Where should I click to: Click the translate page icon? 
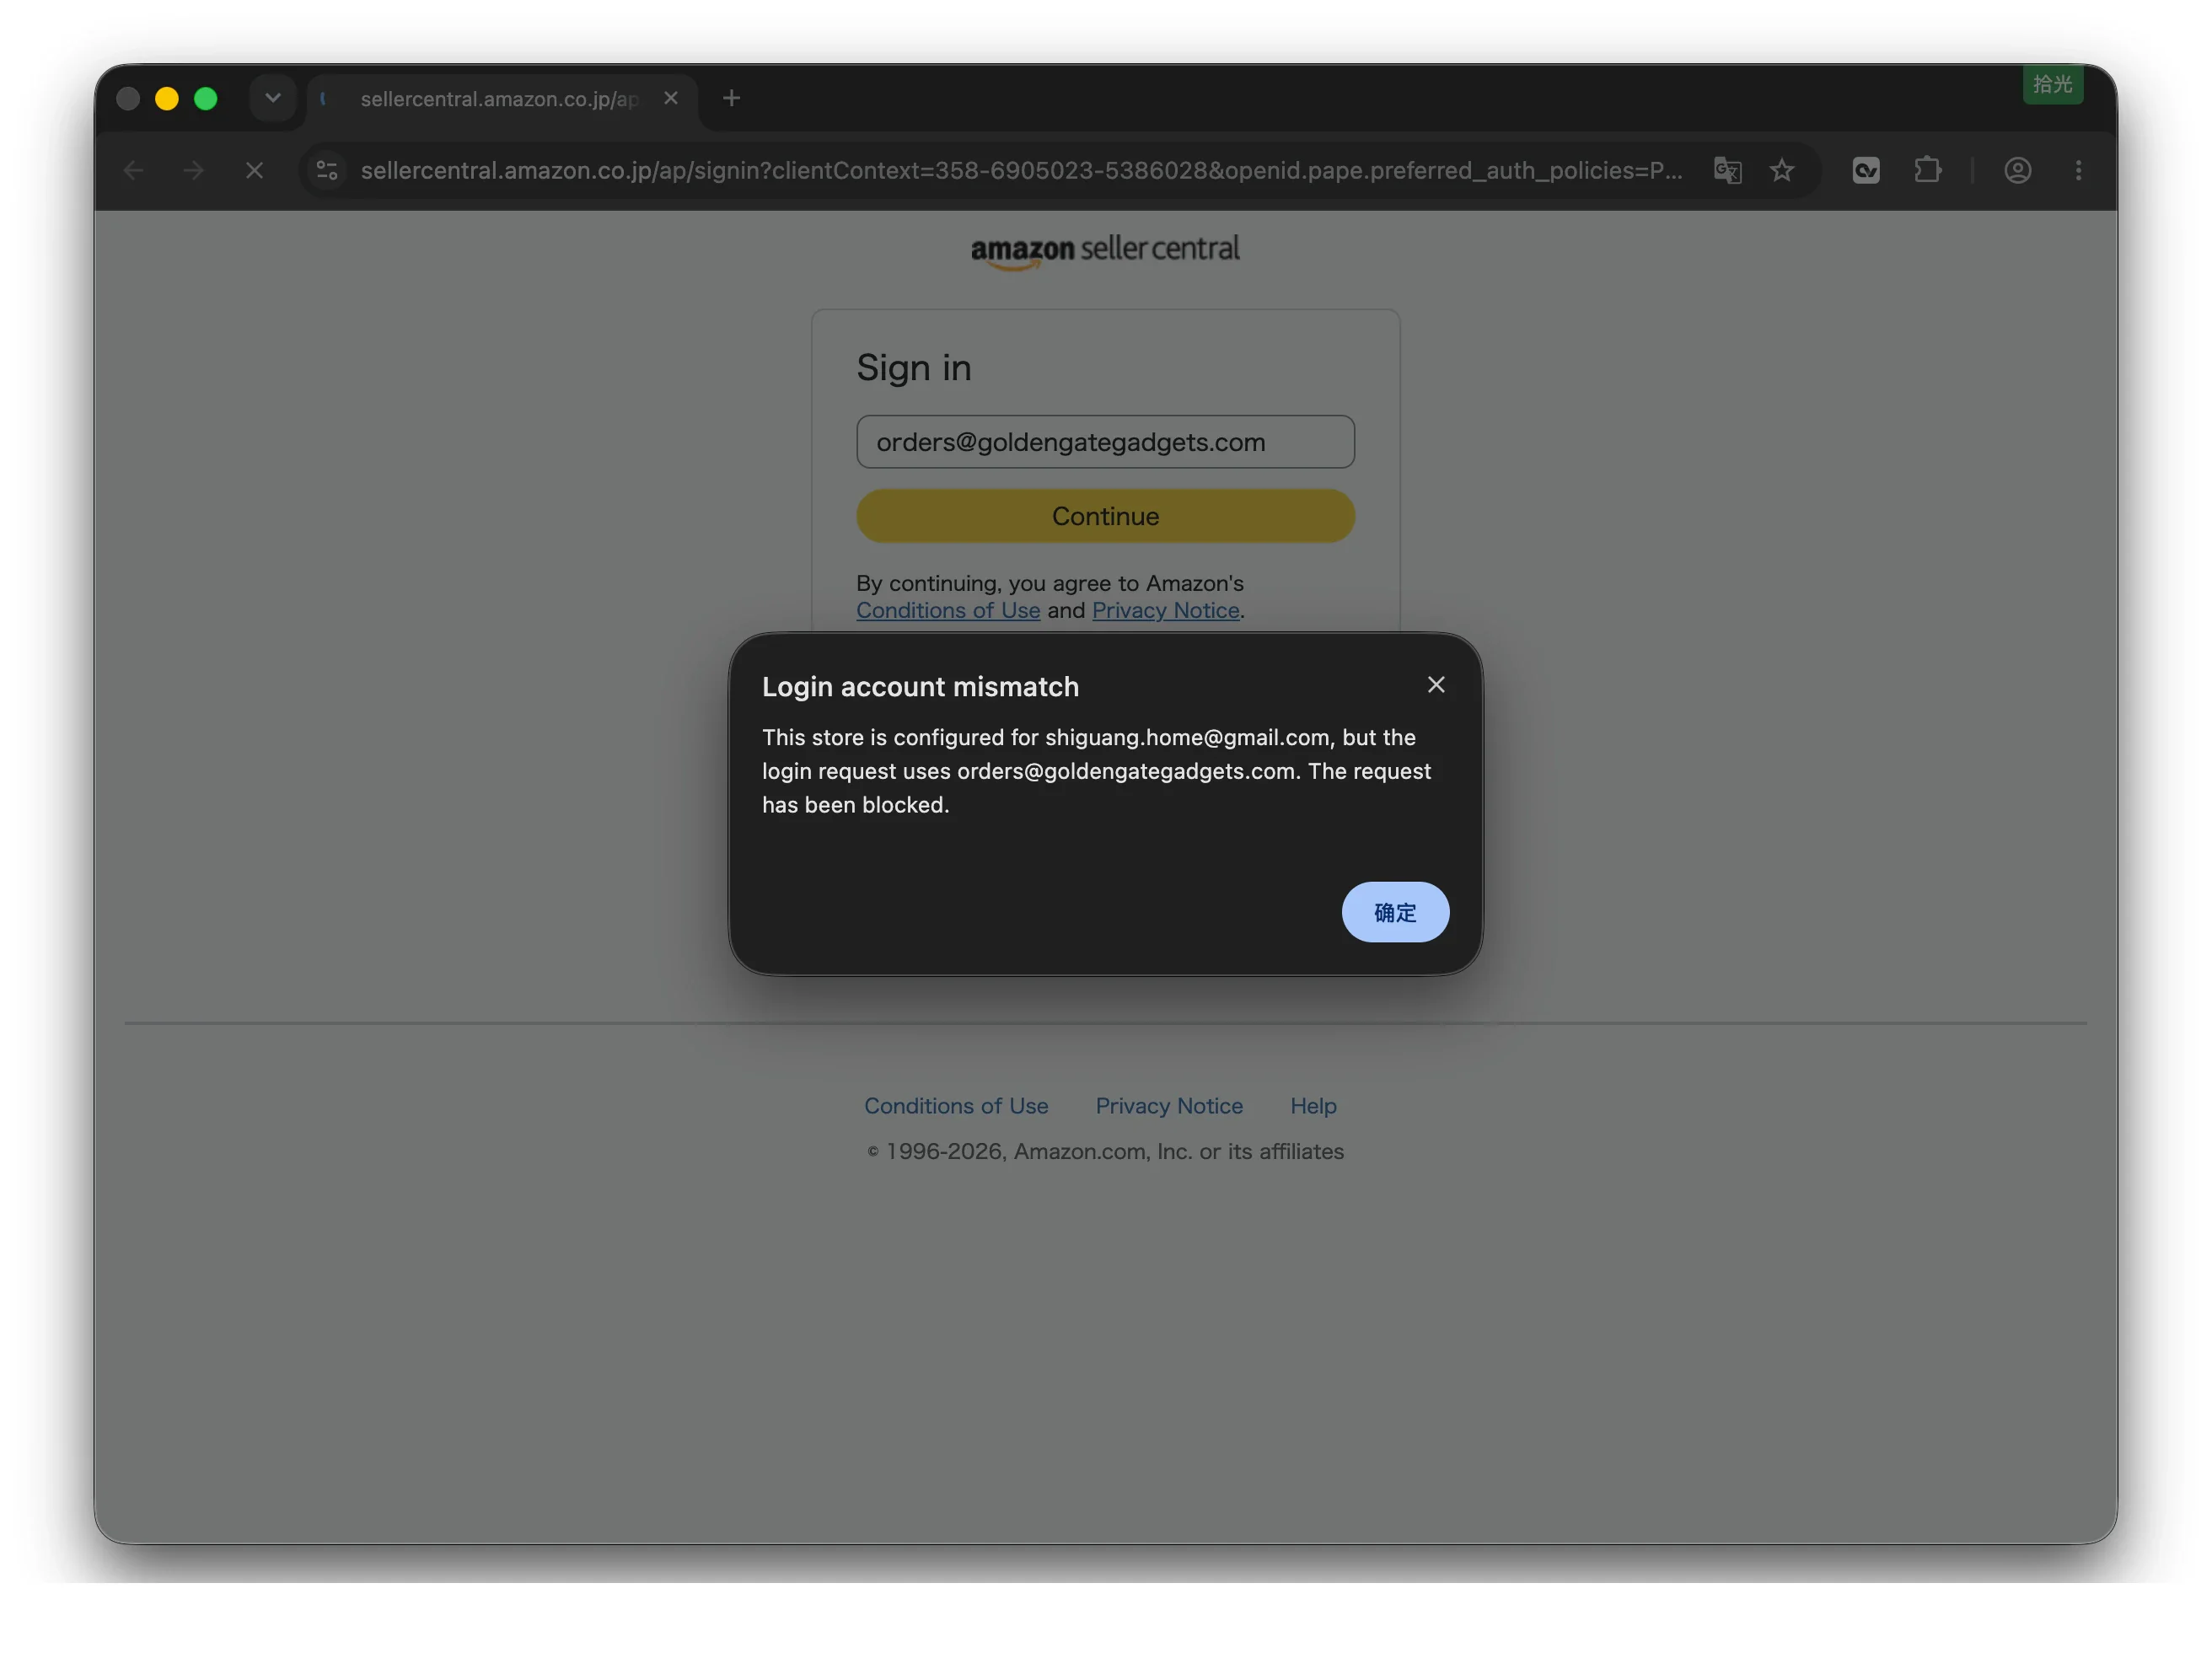click(x=1727, y=171)
